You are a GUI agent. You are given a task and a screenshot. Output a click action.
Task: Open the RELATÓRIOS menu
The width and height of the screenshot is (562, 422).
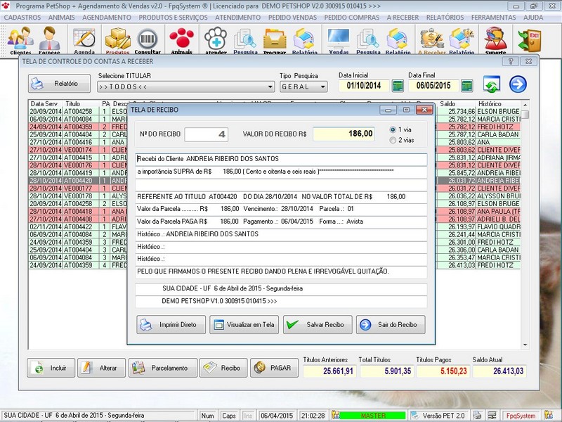445,17
